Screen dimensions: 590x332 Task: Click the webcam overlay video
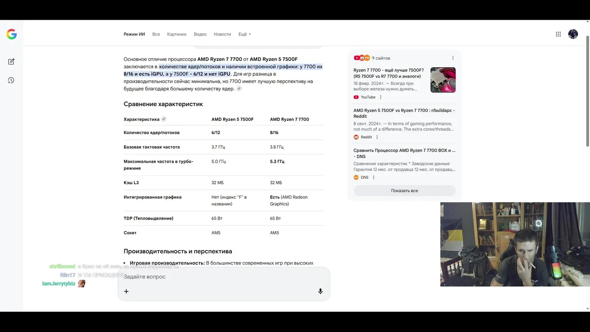click(x=515, y=244)
